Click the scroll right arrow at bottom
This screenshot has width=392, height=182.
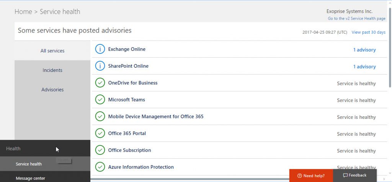[x=384, y=179]
